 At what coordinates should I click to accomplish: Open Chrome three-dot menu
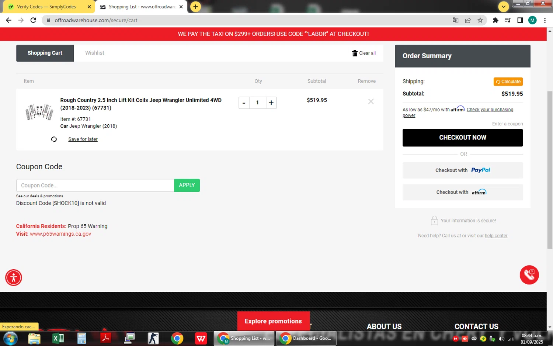click(545, 20)
